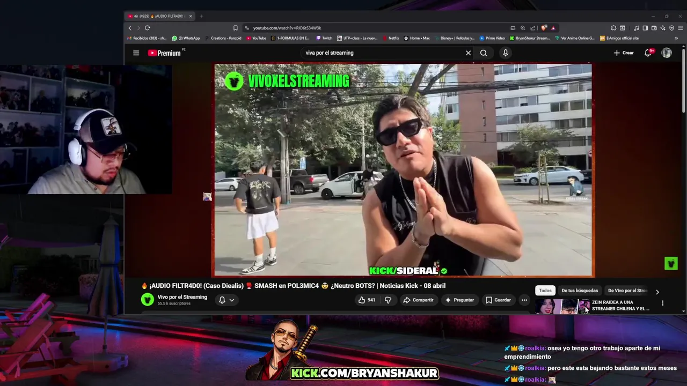Screen dimensions: 687x386
Task: Show more filter chips with right arrow
Action: coord(657,292)
